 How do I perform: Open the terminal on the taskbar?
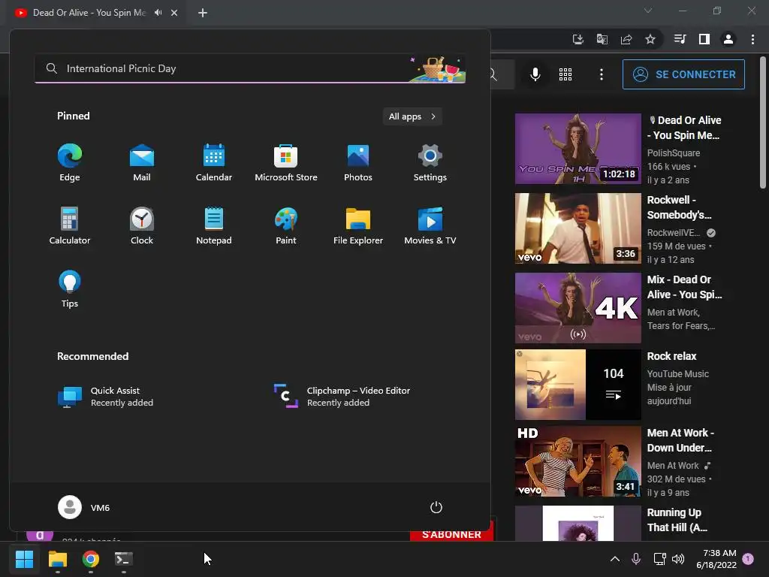[124, 559]
